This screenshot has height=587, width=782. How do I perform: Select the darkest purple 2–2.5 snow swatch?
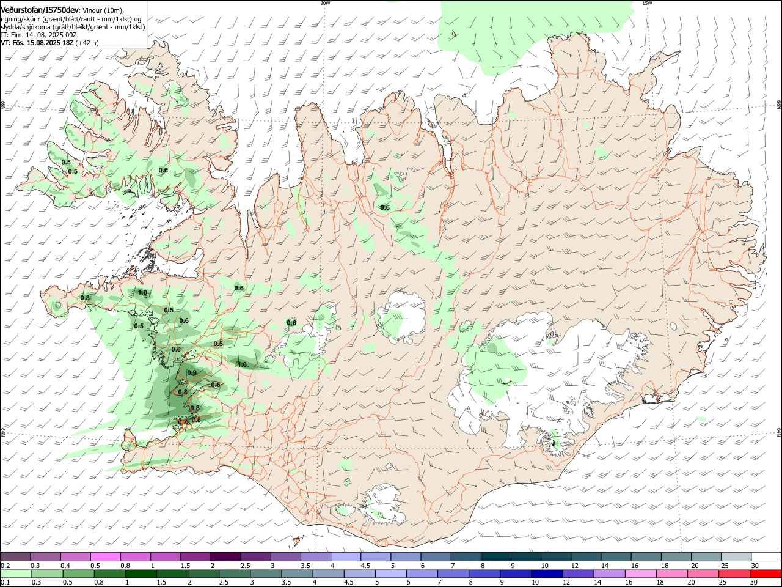coord(226,557)
